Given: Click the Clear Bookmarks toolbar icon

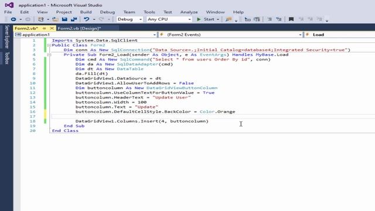Looking at the screenshot, I should 319,19.
